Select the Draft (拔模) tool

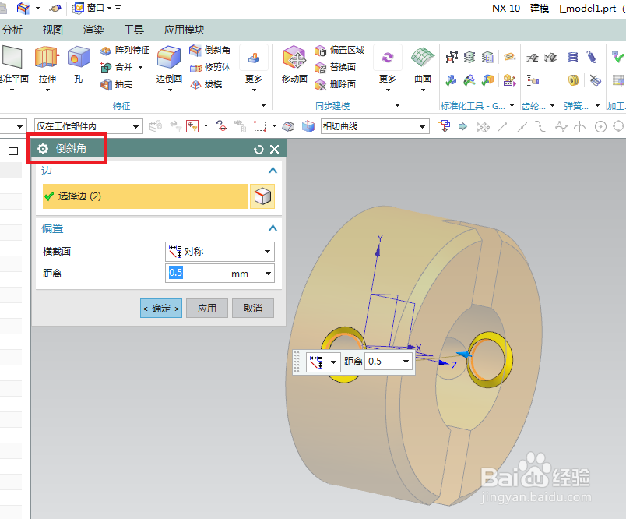[x=206, y=84]
